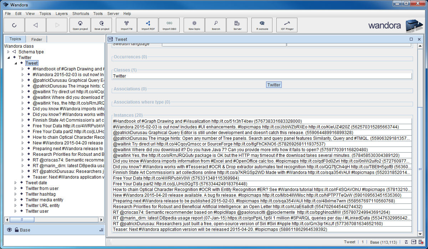Open the Layers menu

[61, 14]
